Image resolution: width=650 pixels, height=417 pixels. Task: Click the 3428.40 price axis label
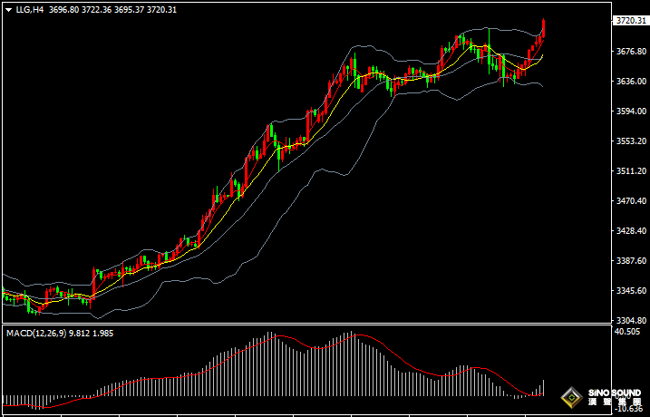tap(631, 230)
